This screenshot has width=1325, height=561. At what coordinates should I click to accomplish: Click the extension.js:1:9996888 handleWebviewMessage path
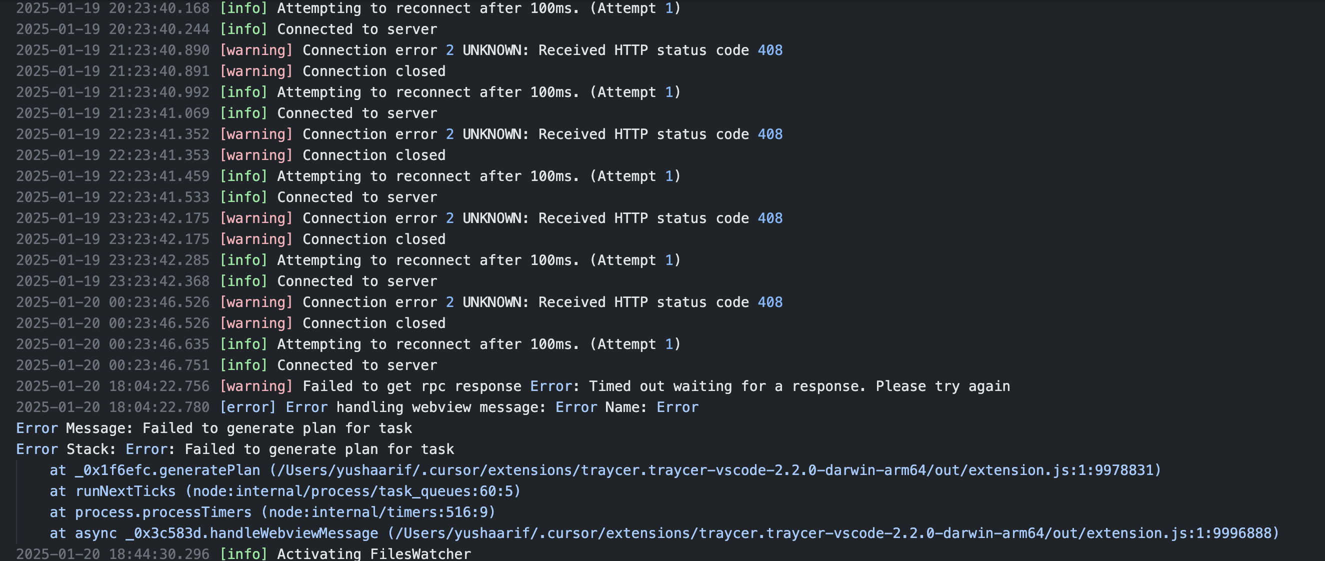[x=833, y=532]
